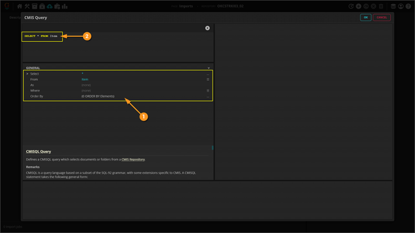Screen dimensions: 415x233
Task: Confirm the CMIS Query dialog with OK
Action: (x=366, y=18)
